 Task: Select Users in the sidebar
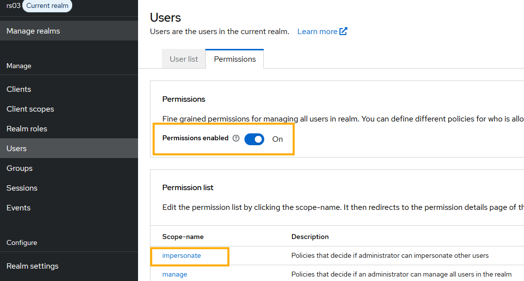coord(16,148)
